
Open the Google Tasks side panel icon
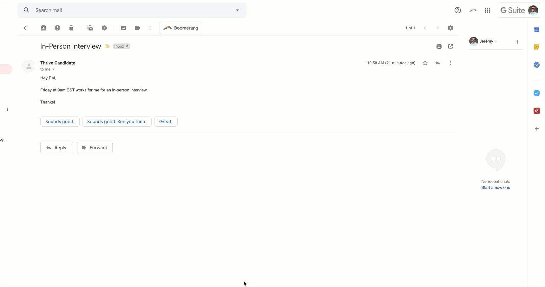coord(537,65)
